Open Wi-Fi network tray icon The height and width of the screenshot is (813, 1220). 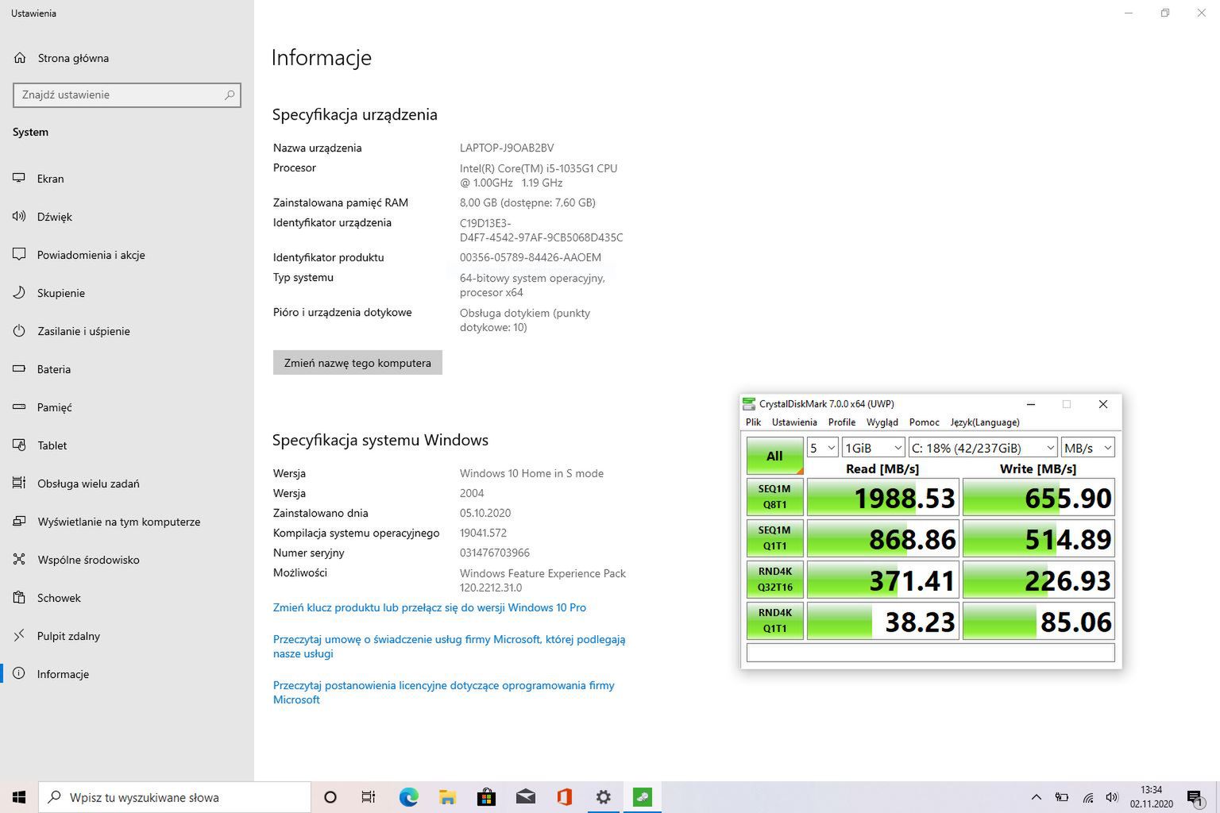click(x=1087, y=797)
